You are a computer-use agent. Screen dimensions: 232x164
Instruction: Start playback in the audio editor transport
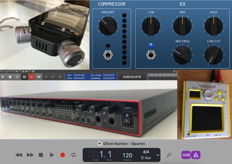[3, 77]
